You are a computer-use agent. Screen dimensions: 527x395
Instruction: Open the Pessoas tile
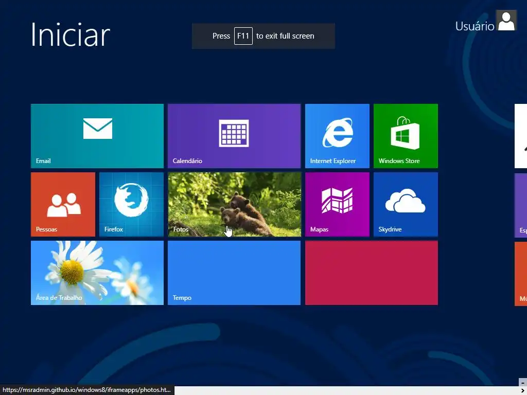[x=63, y=205]
